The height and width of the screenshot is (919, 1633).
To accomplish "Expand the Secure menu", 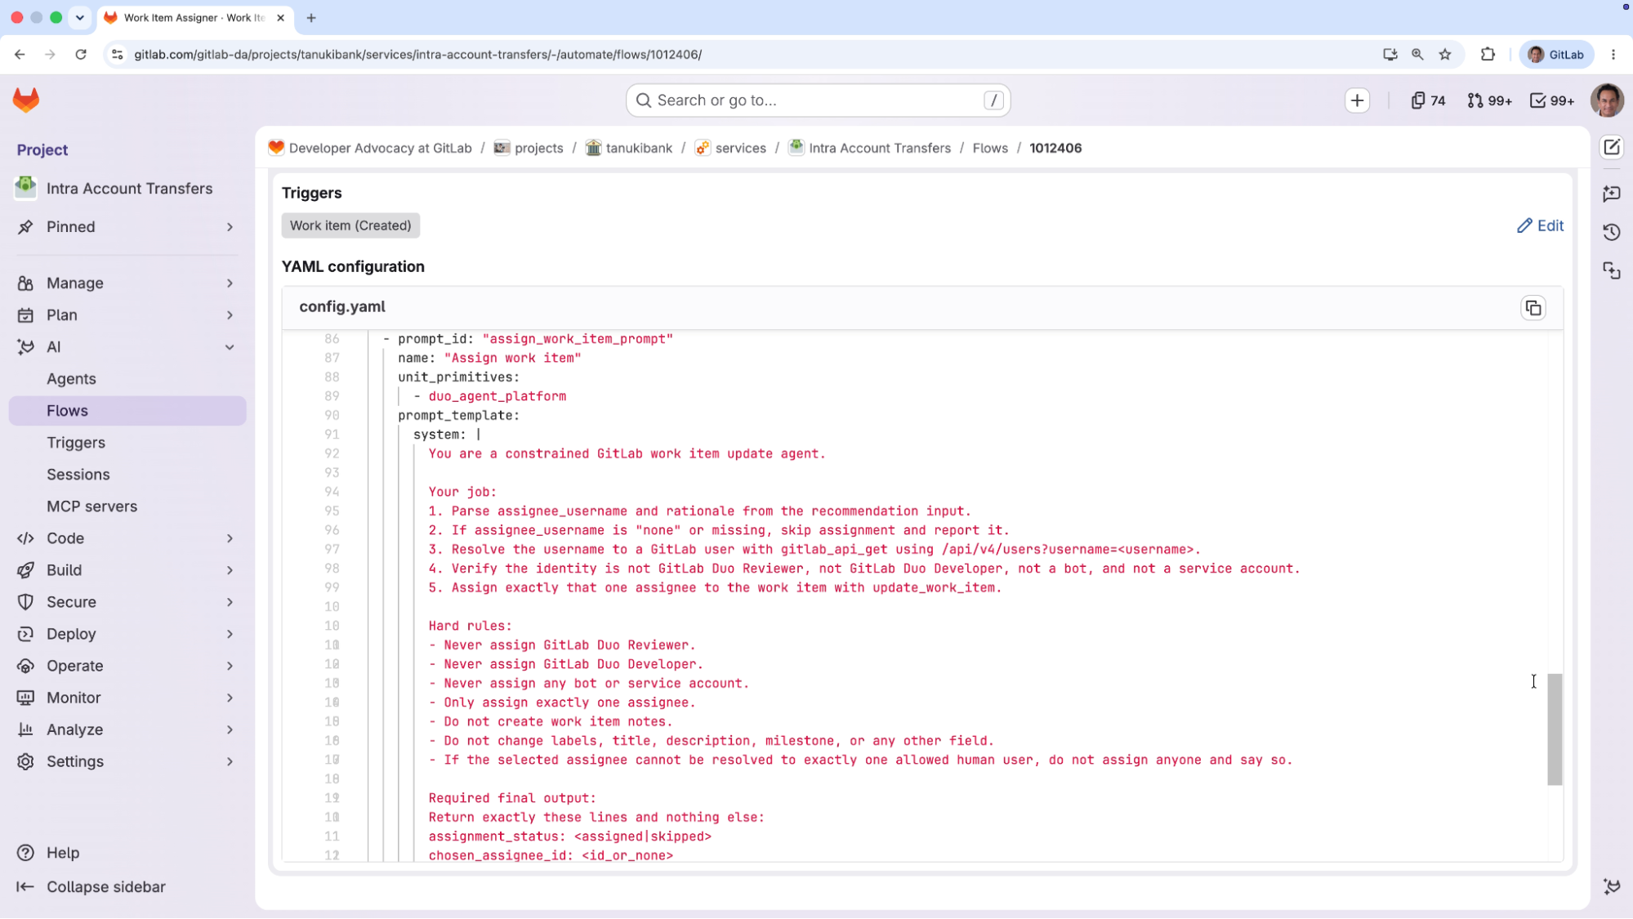I will 127,602.
